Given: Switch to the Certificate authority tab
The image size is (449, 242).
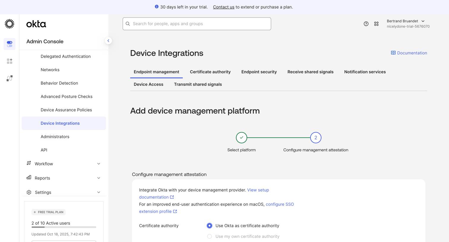Looking at the screenshot, I should 210,72.
